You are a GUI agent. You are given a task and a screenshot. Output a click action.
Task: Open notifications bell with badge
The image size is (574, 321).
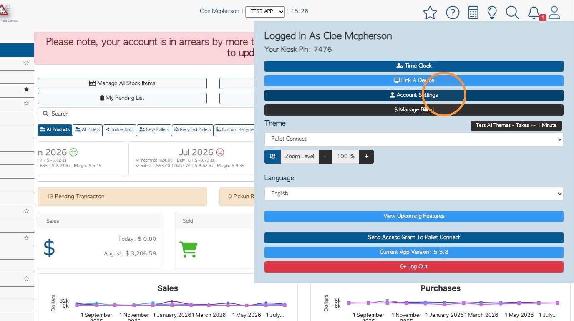point(535,13)
